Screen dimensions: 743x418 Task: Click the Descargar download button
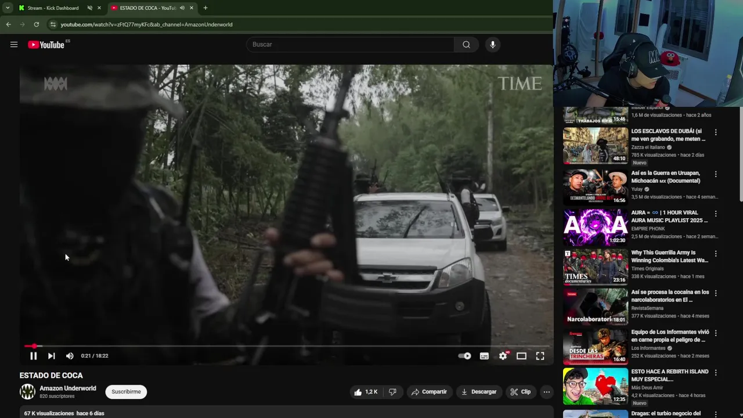(x=479, y=392)
